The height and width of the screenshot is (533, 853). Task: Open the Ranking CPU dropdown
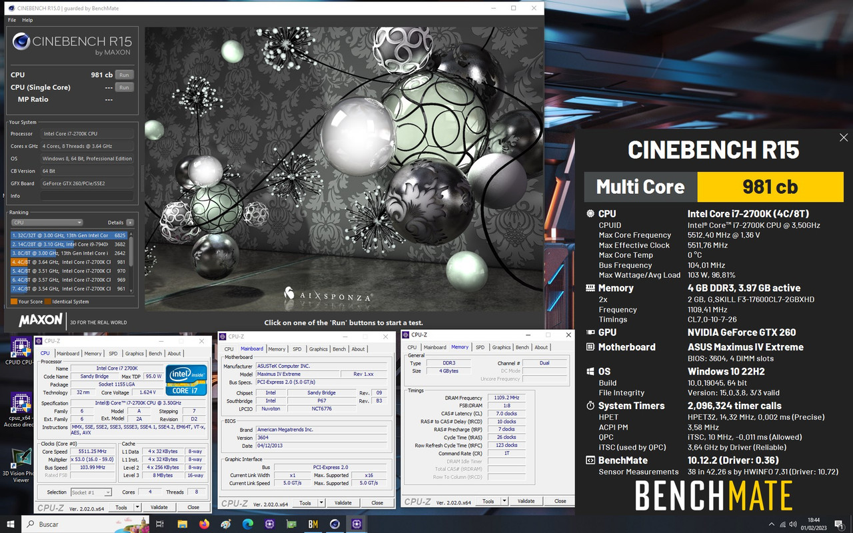(47, 223)
